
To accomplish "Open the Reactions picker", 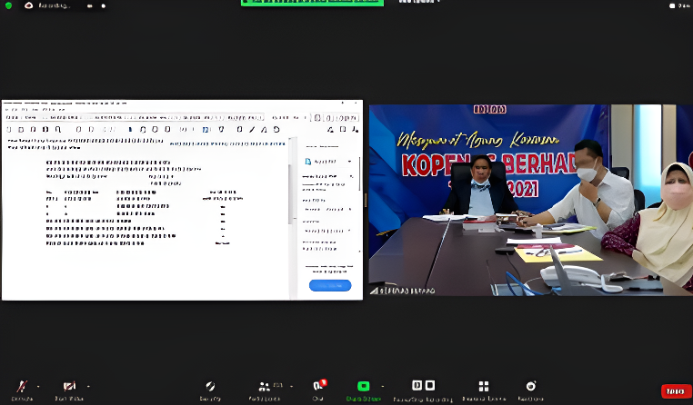I will pyautogui.click(x=531, y=387).
